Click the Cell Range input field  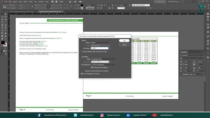(x=99, y=48)
